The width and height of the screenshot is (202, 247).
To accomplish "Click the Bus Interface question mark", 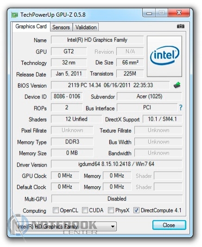I will click(x=181, y=108).
